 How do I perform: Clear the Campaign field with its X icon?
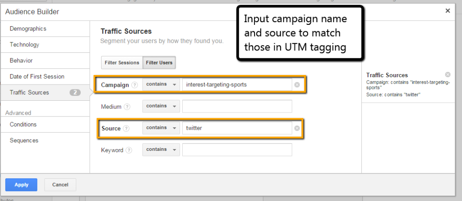point(297,85)
